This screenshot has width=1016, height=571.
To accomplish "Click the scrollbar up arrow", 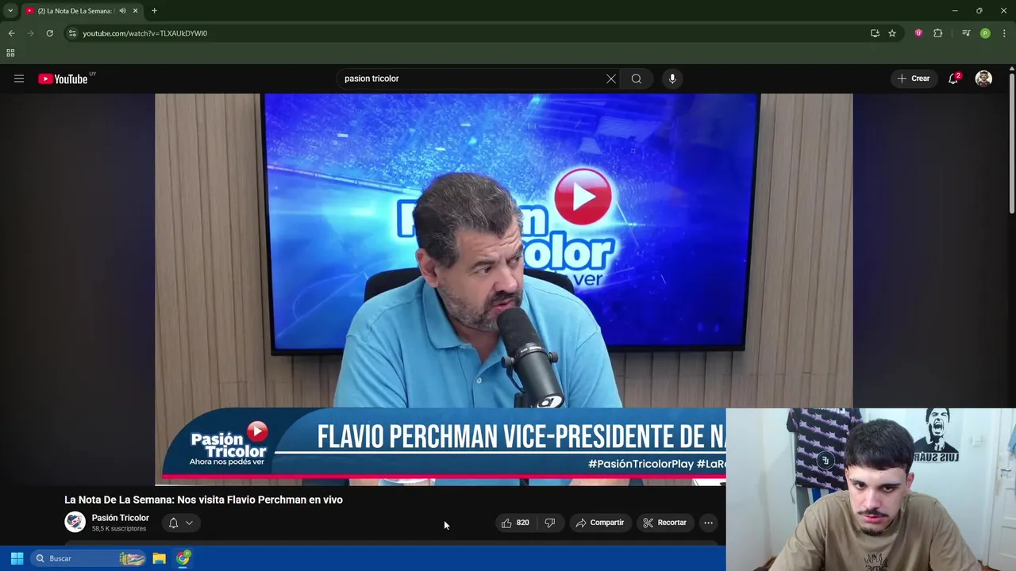I will point(1012,68).
